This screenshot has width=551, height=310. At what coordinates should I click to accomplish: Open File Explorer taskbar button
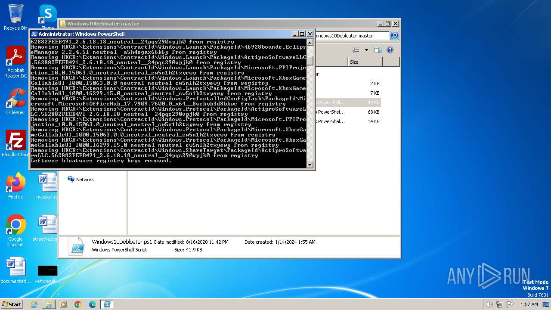click(49, 304)
